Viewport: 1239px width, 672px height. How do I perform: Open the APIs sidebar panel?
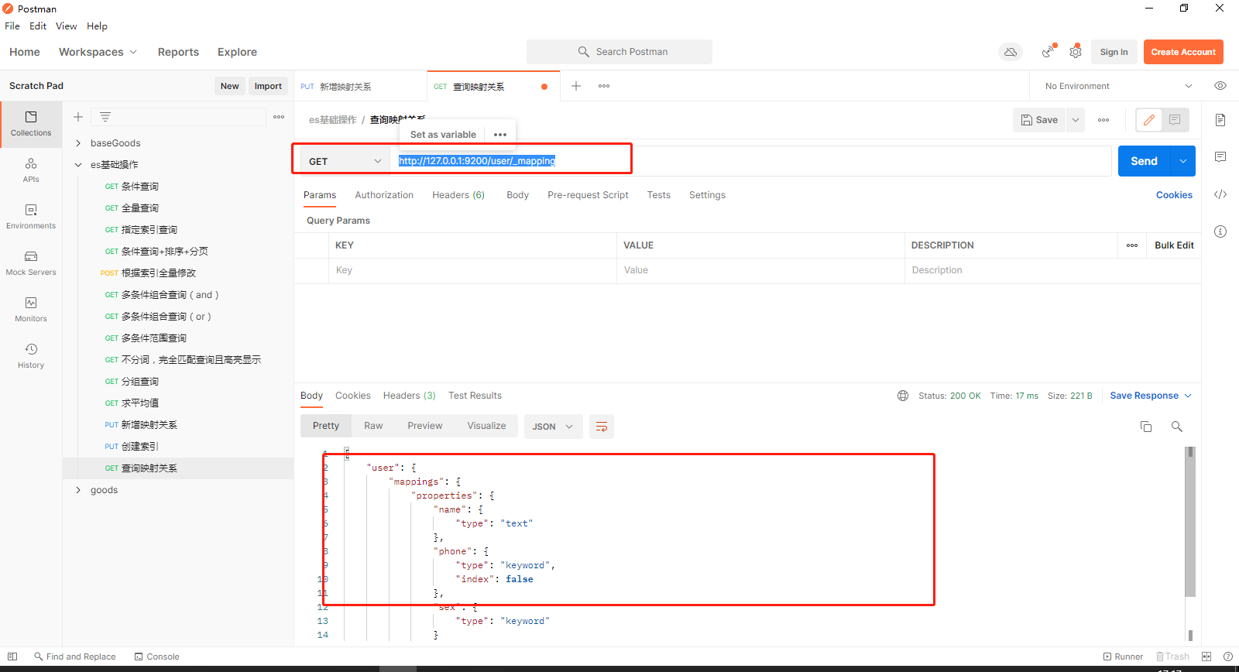31,170
